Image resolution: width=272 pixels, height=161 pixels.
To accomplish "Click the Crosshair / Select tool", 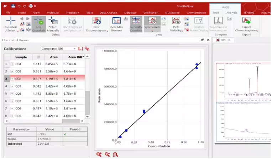I will 10,22.
